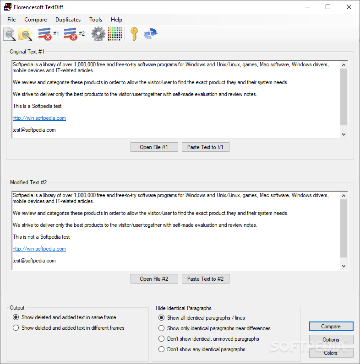Select Show deleted and added text in different frames
This screenshot has width=360, height=364.
69,328
